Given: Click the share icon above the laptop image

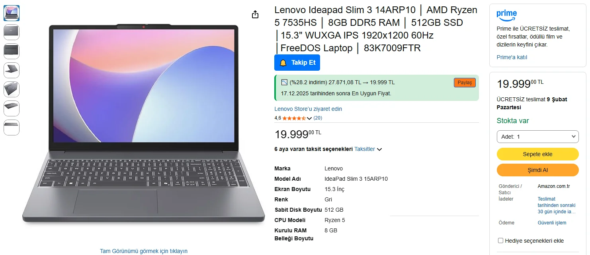Looking at the screenshot, I should coord(255,15).
